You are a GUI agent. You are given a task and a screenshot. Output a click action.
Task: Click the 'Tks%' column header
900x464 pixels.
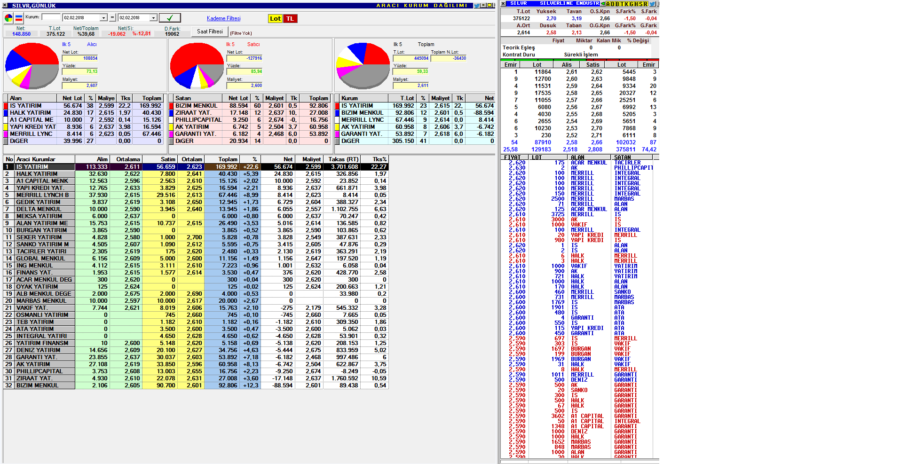click(374, 159)
